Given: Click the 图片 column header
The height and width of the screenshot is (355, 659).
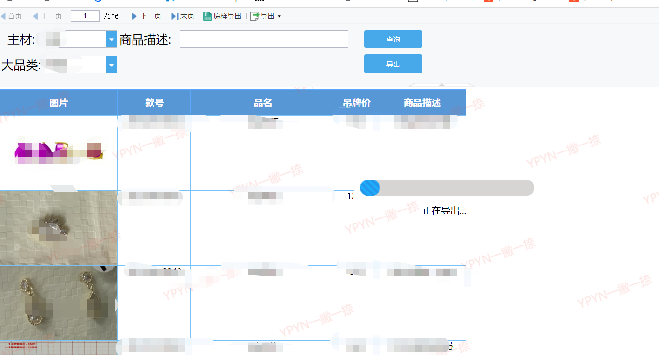Looking at the screenshot, I should [x=59, y=103].
